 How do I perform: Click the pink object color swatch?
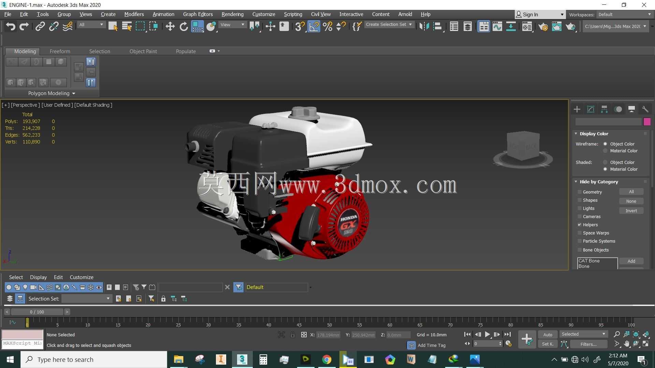click(x=647, y=122)
